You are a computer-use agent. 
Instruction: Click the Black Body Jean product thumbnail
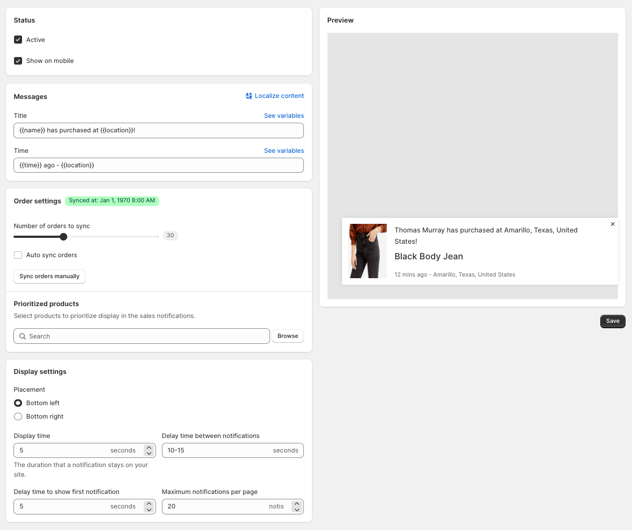368,251
